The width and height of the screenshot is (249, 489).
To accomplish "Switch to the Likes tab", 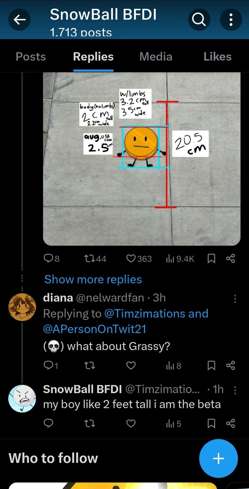I will pyautogui.click(x=217, y=56).
